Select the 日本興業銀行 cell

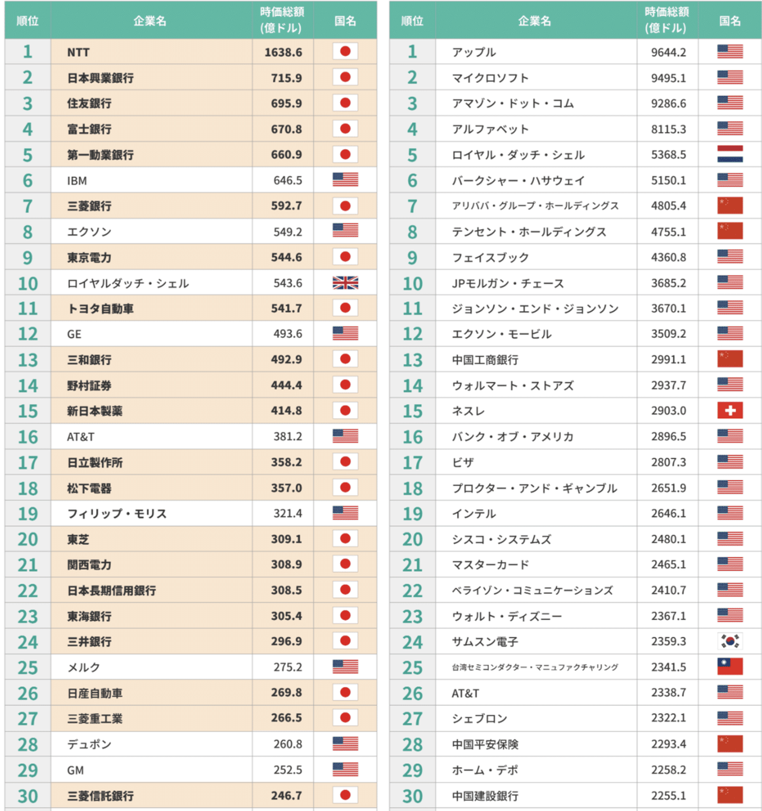tap(101, 78)
